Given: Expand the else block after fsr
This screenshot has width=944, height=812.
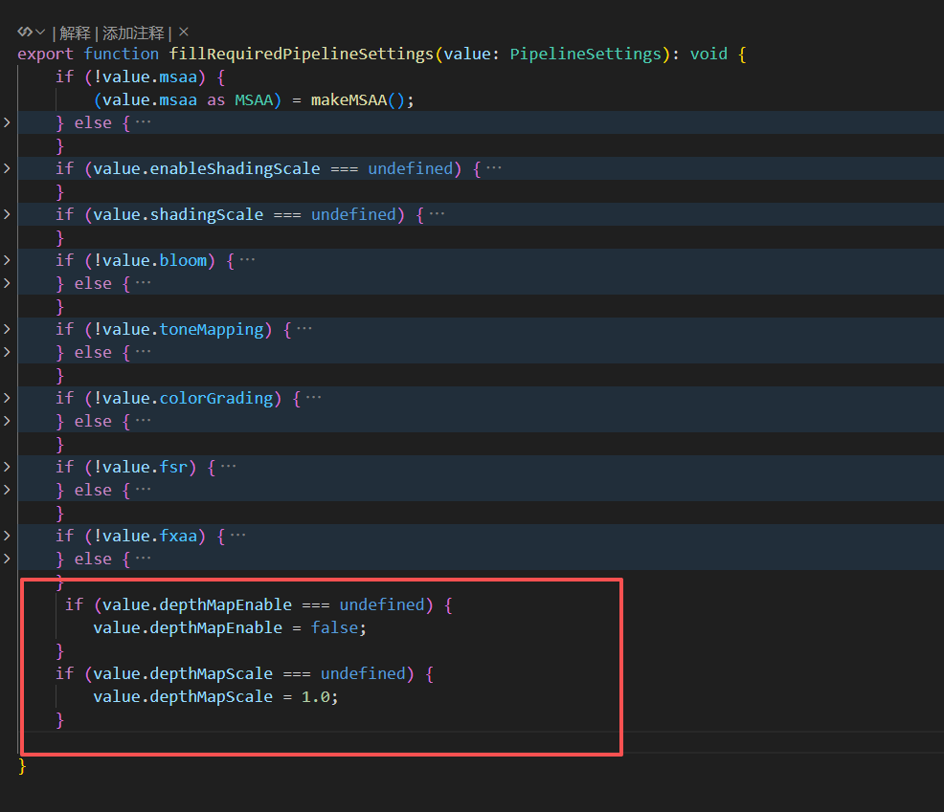Looking at the screenshot, I should click(x=7, y=490).
